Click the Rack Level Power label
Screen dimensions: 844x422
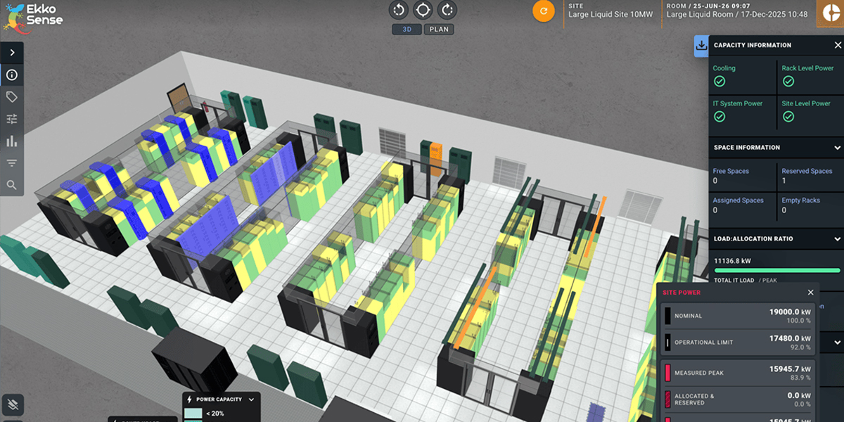click(x=807, y=68)
